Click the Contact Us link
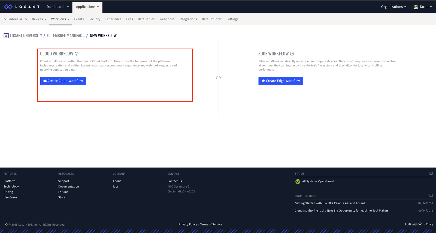 click(x=174, y=181)
